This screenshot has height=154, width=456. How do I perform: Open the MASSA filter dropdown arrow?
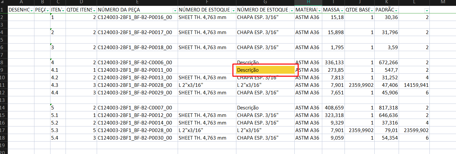(342, 10)
